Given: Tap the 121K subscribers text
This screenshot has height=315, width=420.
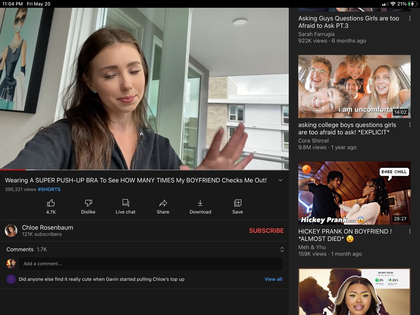Looking at the screenshot, I should pyautogui.click(x=42, y=234).
